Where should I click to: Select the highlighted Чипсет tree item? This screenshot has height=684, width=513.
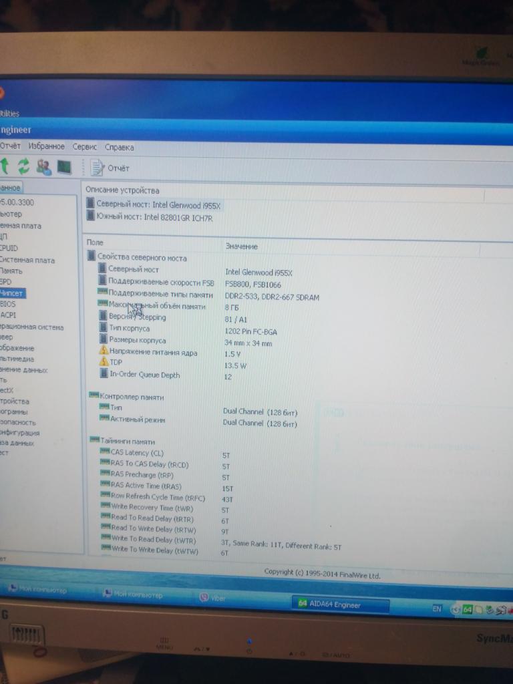tap(12, 293)
